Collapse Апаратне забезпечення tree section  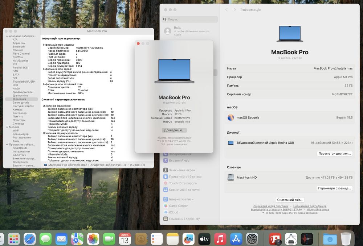(x=7, y=36)
